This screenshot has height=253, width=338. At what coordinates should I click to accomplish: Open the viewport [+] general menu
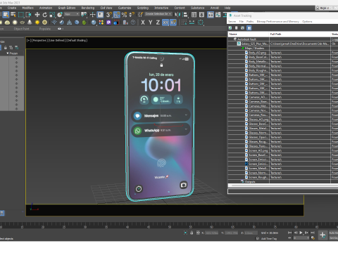point(29,40)
